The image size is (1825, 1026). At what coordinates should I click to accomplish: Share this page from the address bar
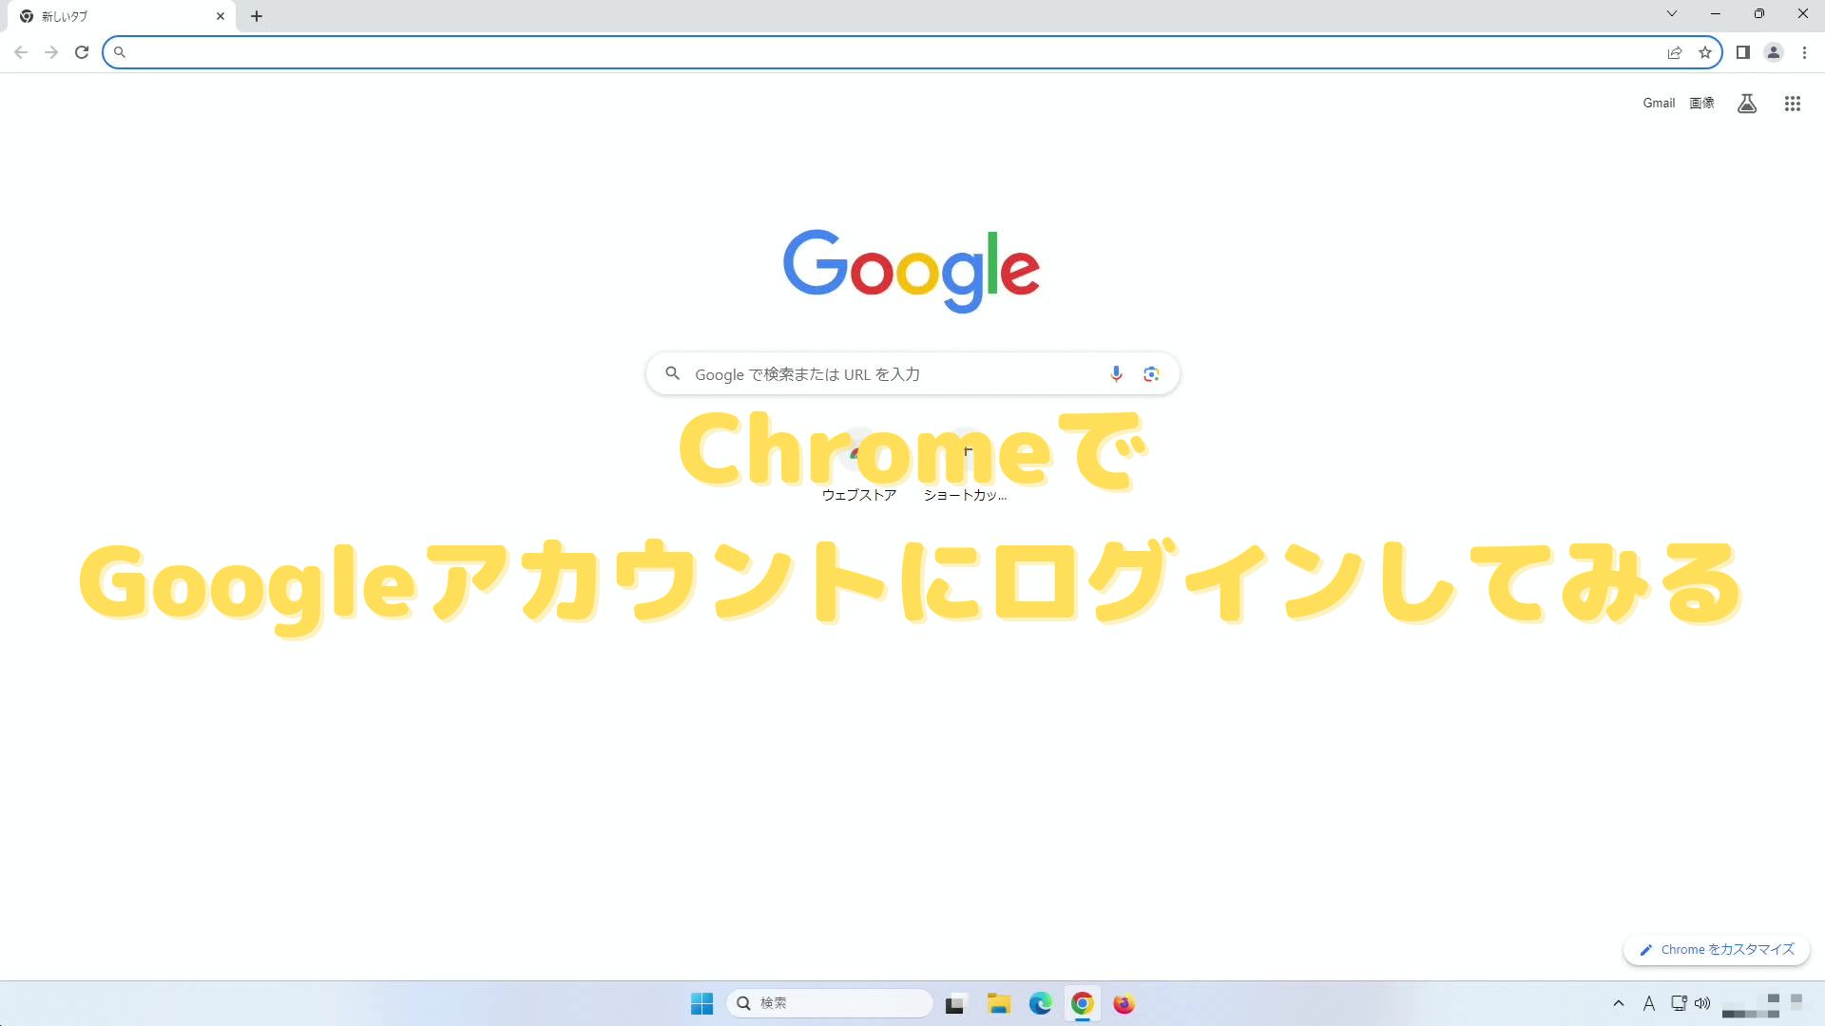[x=1675, y=52]
